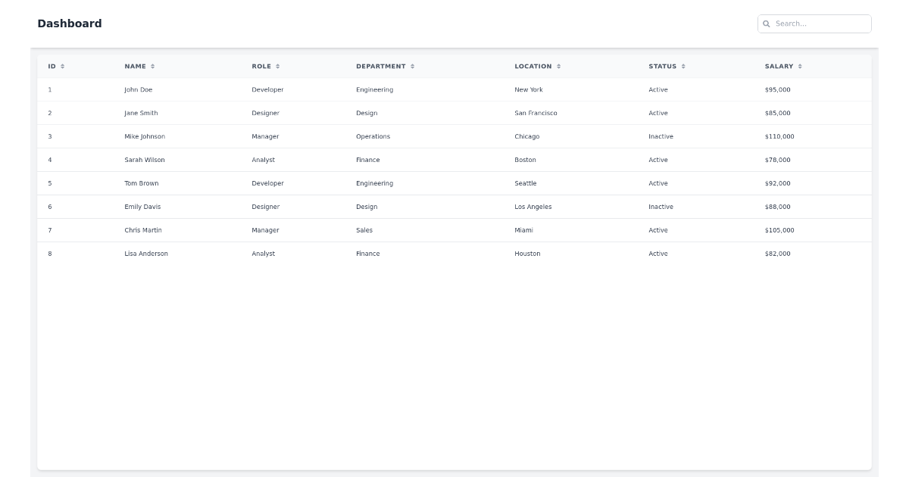909x477 pixels.
Task: Click the SALARY column sort arrows
Action: [800, 66]
